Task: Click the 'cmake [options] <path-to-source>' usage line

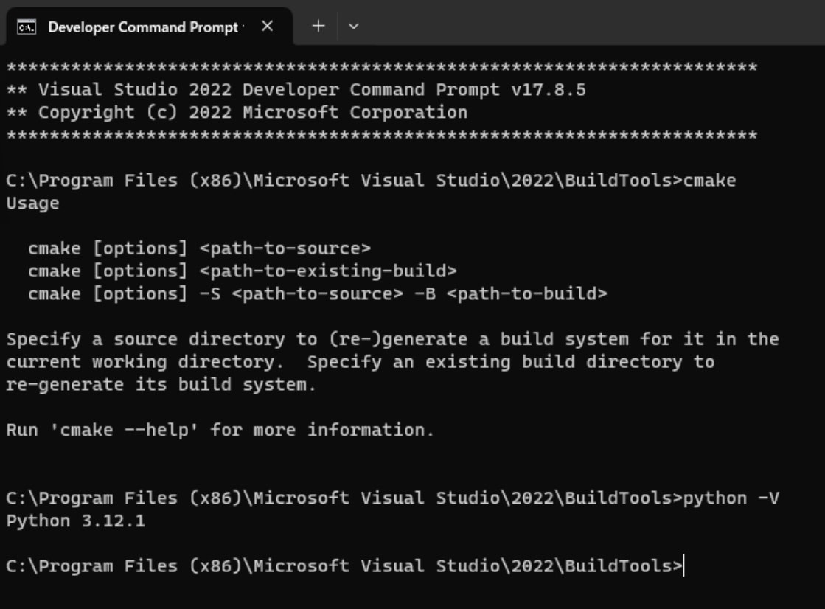Action: (x=199, y=248)
